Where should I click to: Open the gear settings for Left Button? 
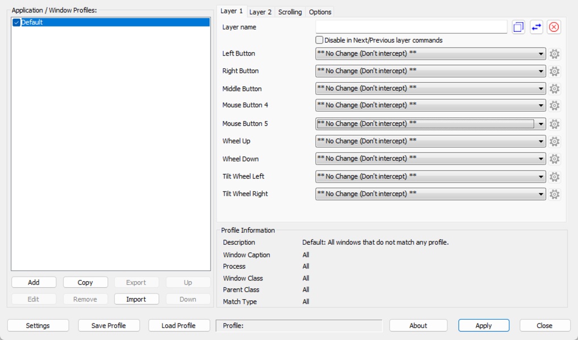[554, 54]
